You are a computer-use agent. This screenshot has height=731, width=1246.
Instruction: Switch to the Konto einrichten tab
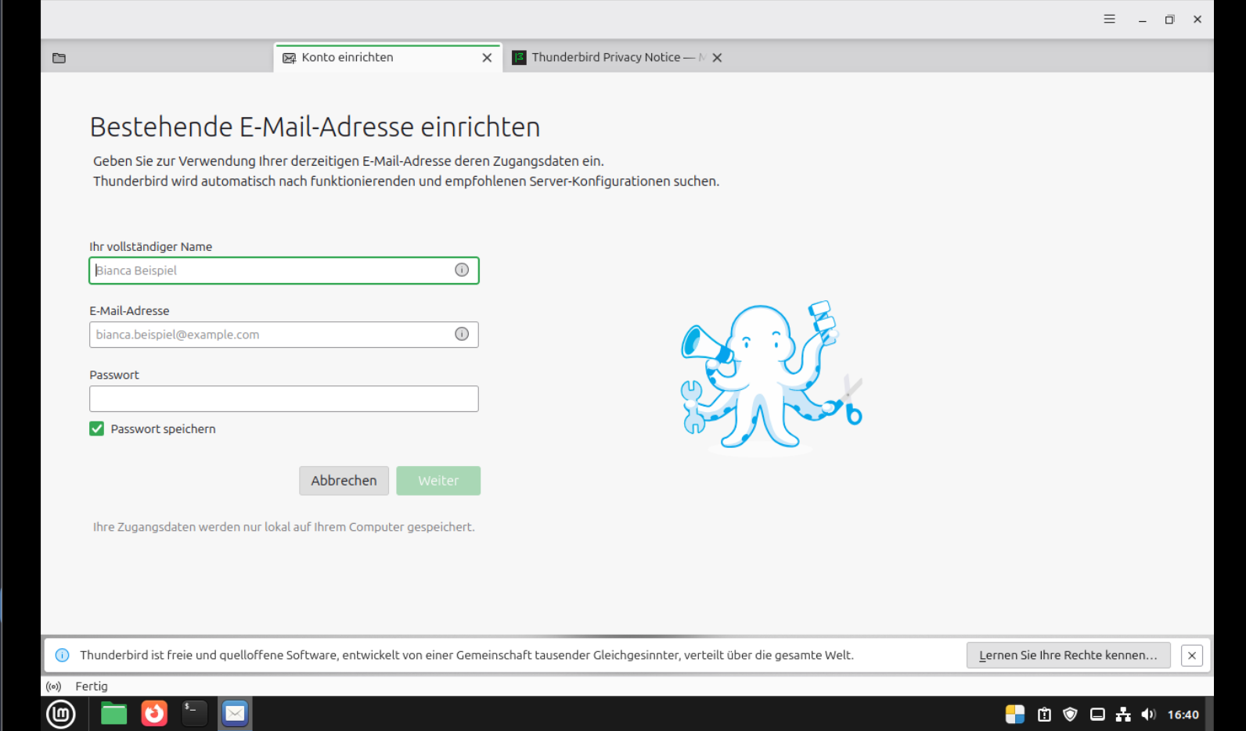[x=376, y=58]
